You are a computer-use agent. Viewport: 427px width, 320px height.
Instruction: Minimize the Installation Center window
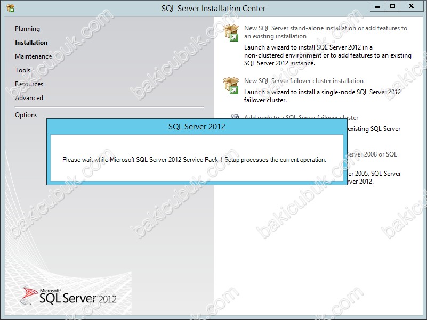[x=377, y=6]
